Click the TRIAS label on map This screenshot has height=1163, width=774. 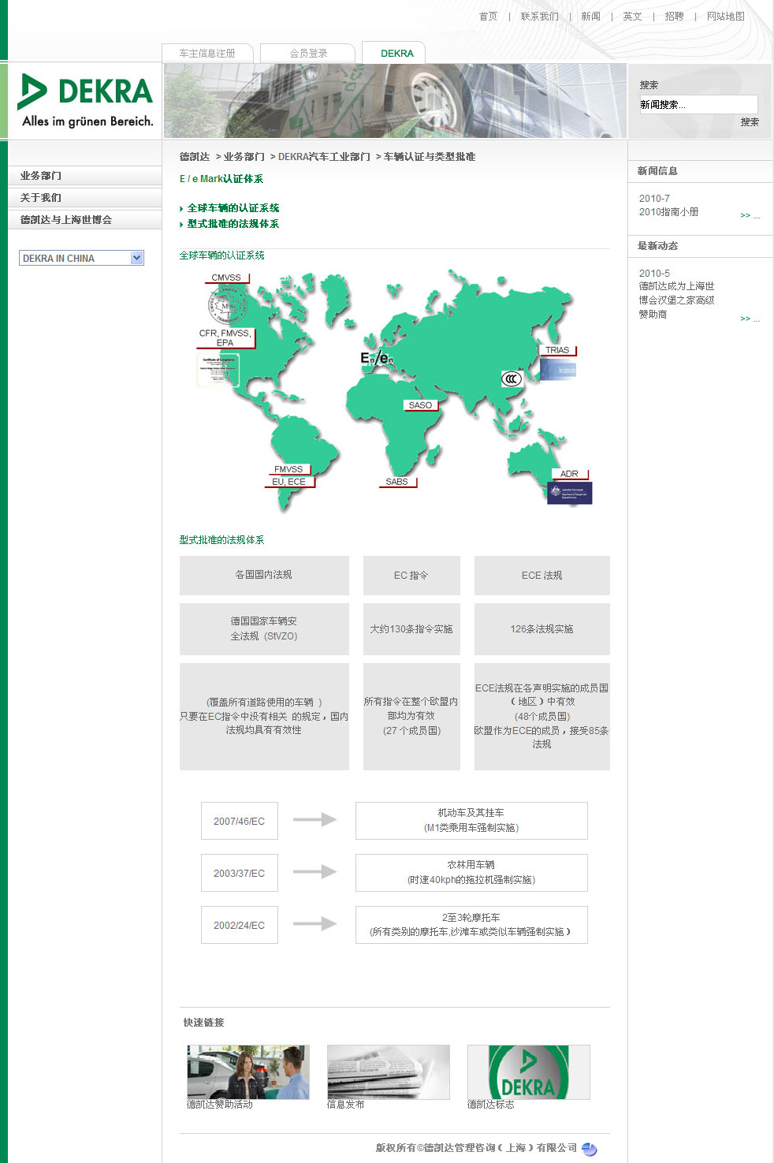(x=557, y=350)
